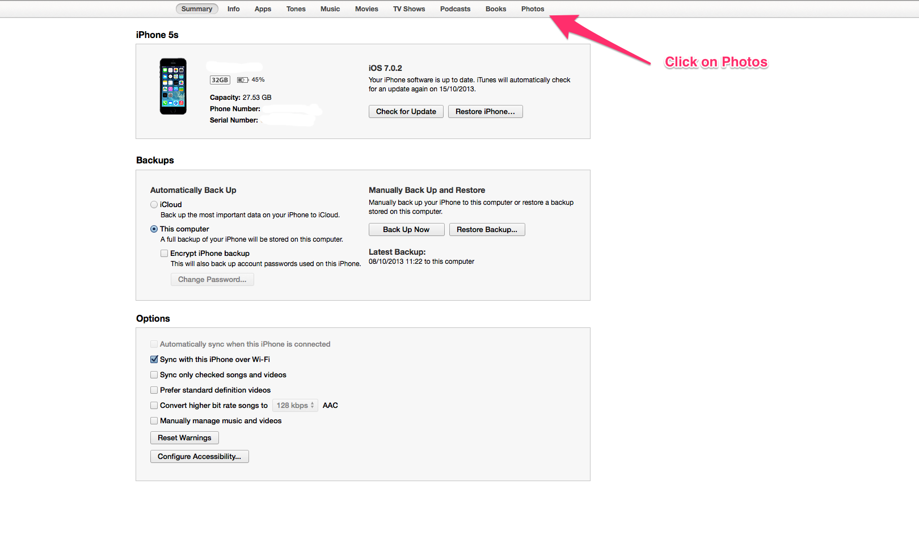The image size is (919, 560).
Task: Enable Convert higher bit rate songs
Action: 154,406
